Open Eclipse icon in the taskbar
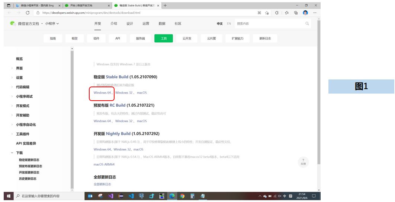Screen dimensions: 395x202 [121, 196]
